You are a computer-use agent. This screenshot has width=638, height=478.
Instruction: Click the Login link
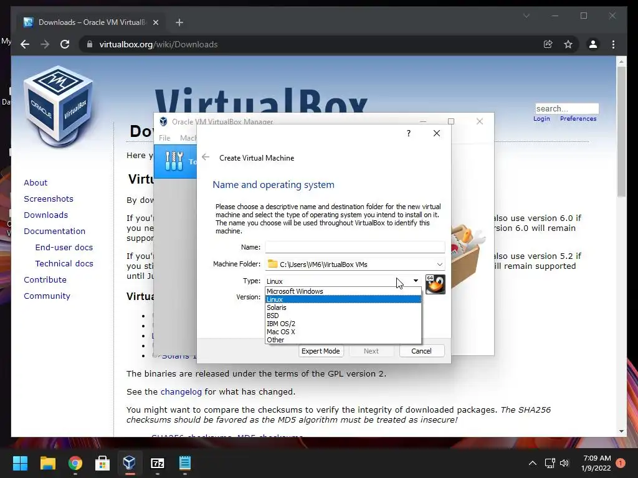click(x=541, y=119)
